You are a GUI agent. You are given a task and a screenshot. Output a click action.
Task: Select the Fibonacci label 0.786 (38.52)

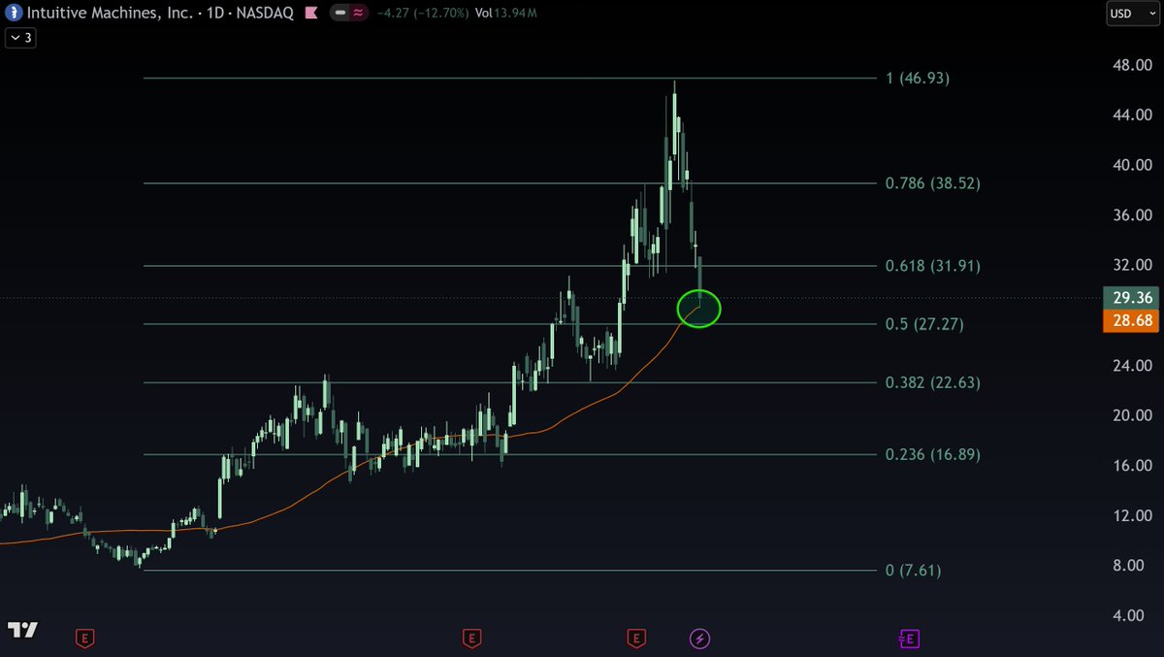point(933,182)
